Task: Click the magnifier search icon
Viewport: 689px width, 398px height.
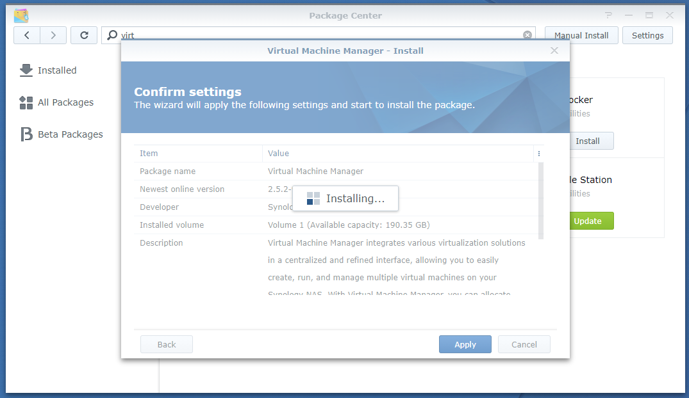Action: point(113,35)
